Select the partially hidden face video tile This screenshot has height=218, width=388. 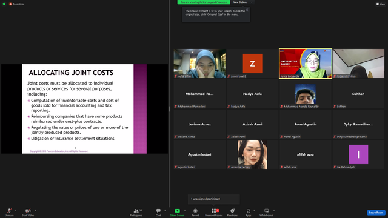[x=358, y=64]
